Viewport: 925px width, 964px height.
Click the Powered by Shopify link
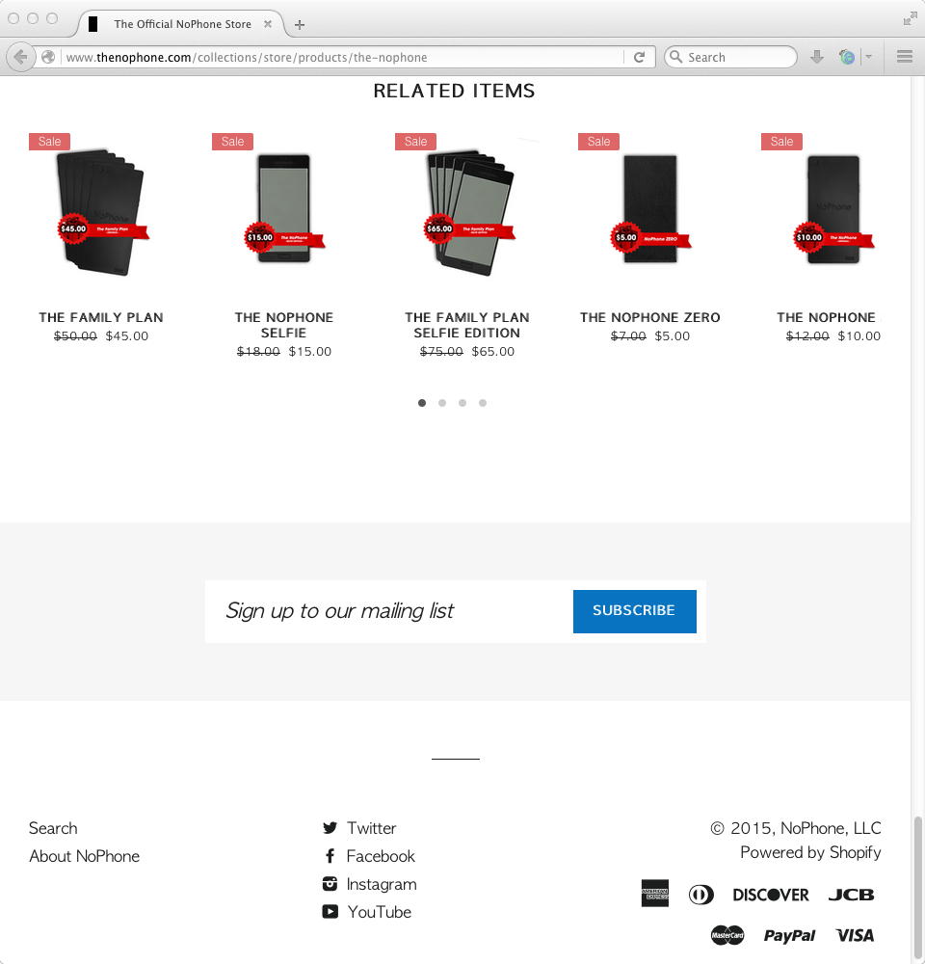pyautogui.click(x=810, y=852)
